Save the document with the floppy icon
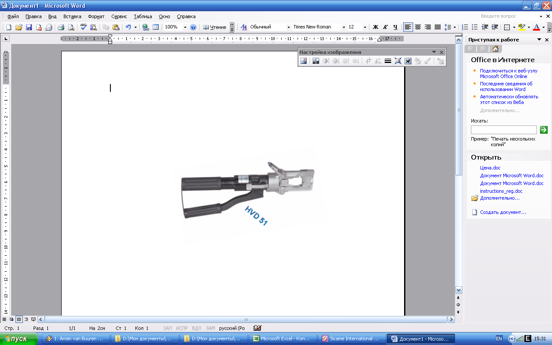Viewport: 552px width, 345px height. coord(29,27)
